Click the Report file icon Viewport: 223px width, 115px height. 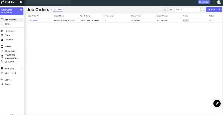click(x=2, y=84)
